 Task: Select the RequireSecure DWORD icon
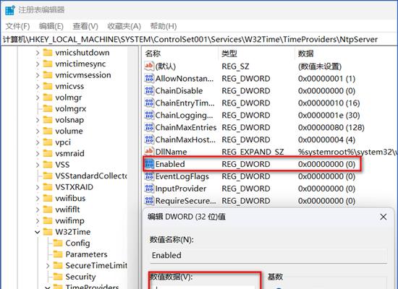[149, 201]
